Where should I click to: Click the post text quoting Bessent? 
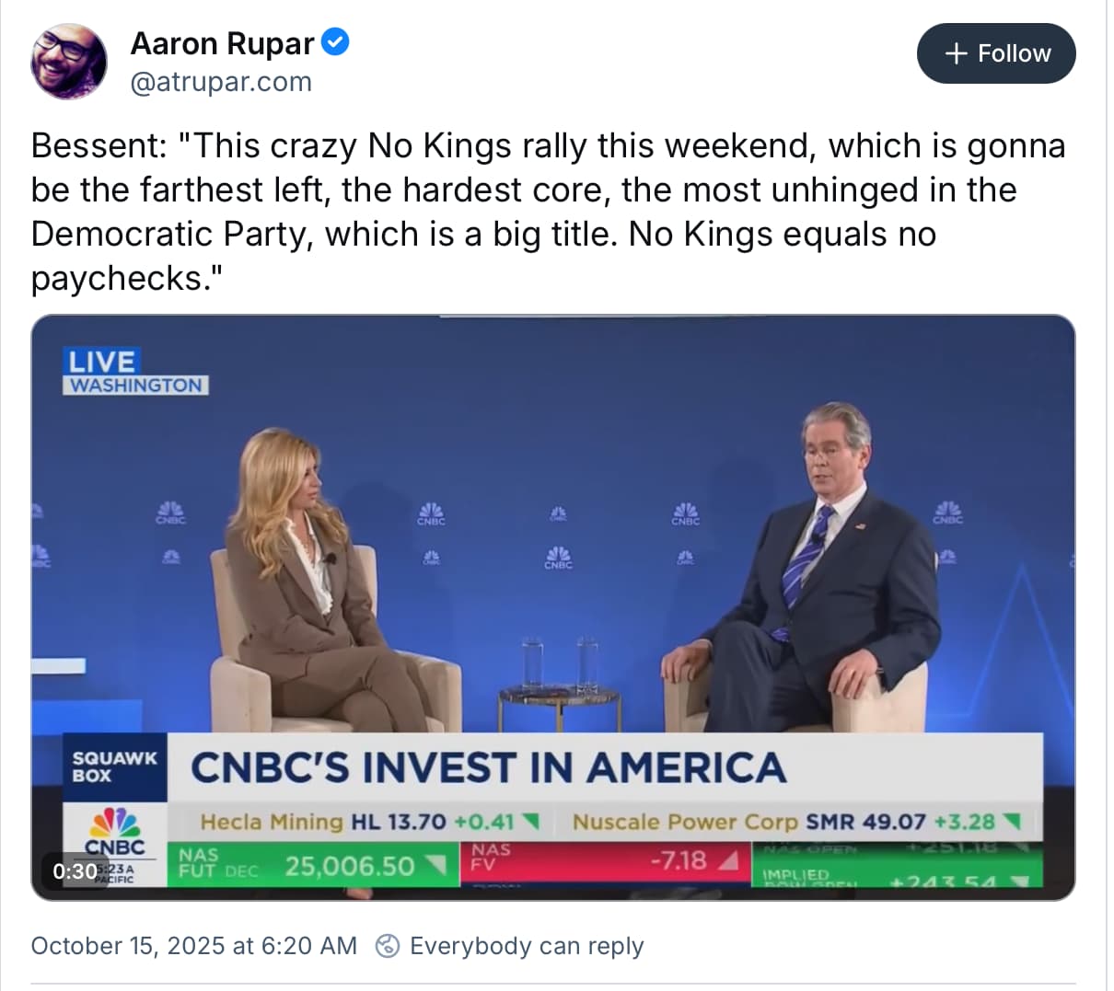[548, 212]
